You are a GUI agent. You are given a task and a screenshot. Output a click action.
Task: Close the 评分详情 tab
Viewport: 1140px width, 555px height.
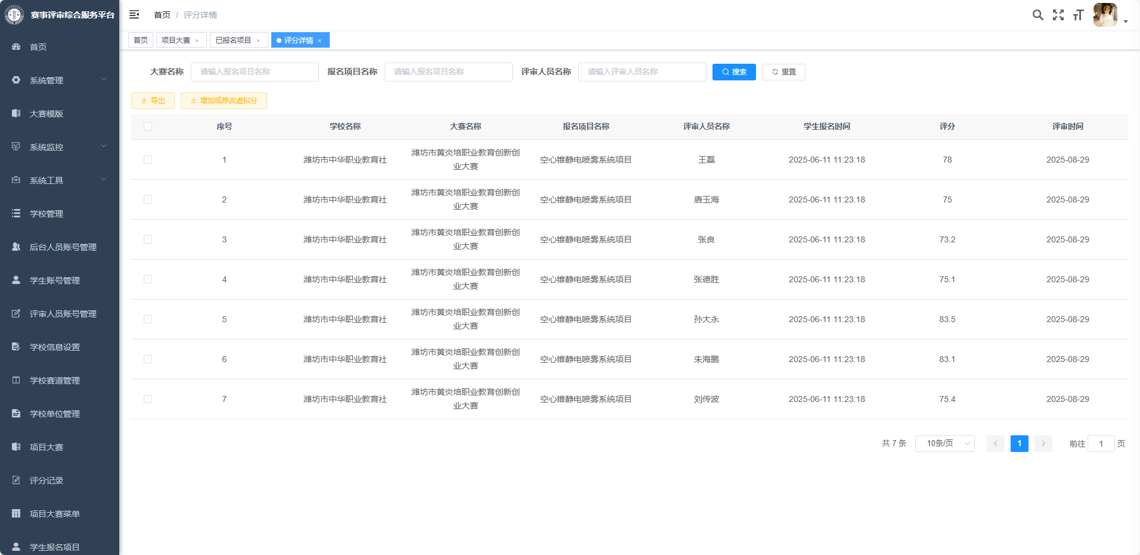click(320, 40)
